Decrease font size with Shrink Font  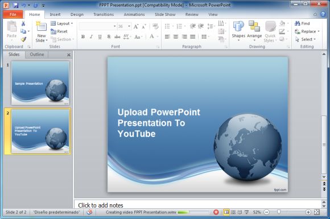click(144, 27)
